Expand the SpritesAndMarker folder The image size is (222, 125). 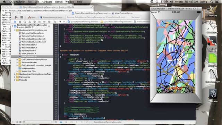tap(17, 62)
